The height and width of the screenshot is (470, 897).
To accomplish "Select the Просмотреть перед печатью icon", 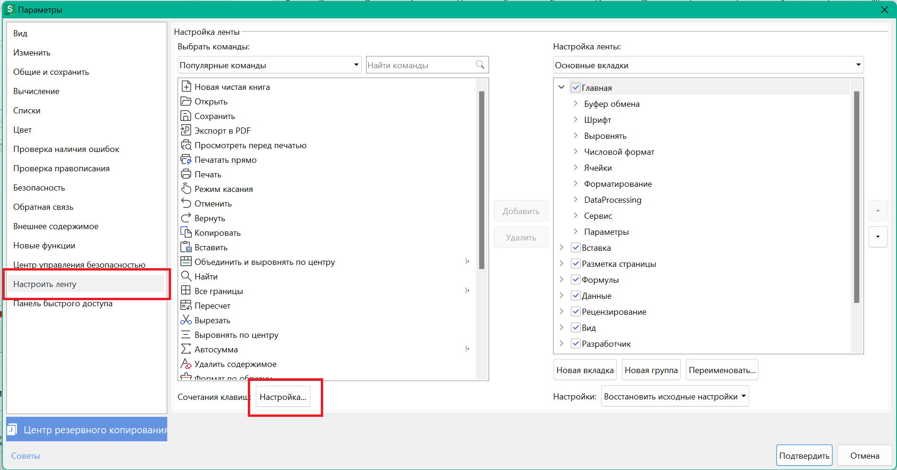I will [186, 145].
